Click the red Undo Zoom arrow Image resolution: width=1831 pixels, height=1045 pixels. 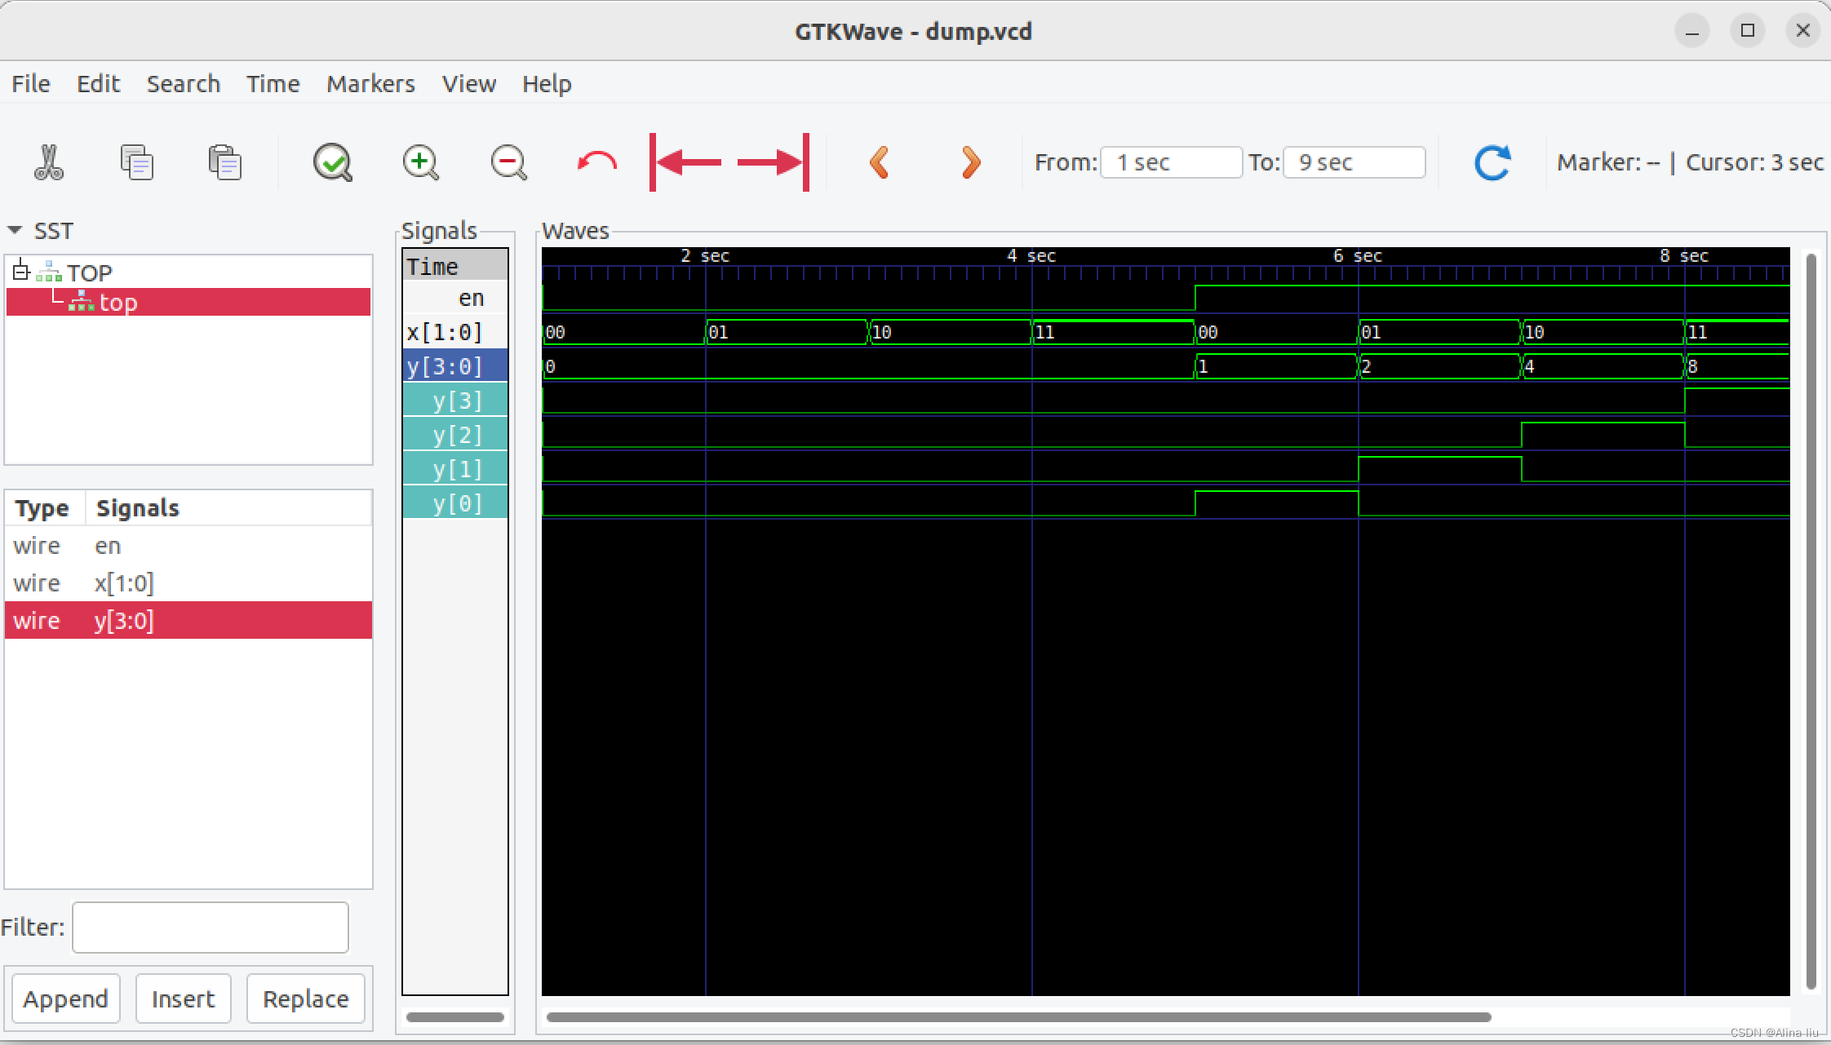click(596, 162)
